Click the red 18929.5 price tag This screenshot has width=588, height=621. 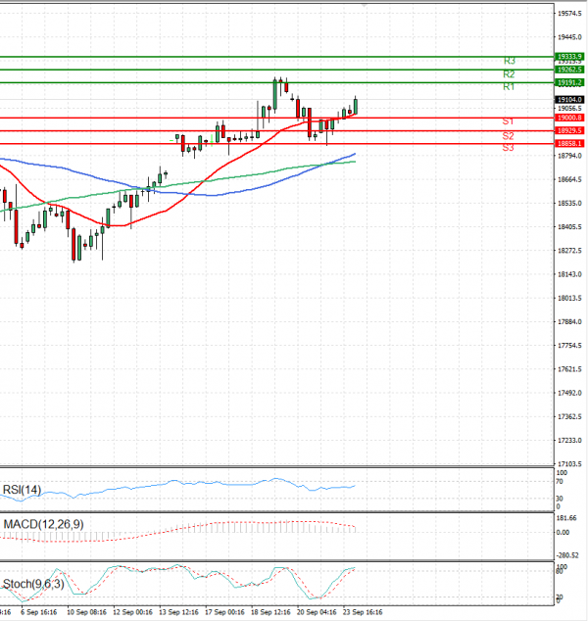tap(569, 130)
